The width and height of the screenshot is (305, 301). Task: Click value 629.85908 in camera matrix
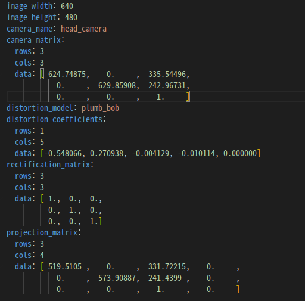[x=117, y=85]
